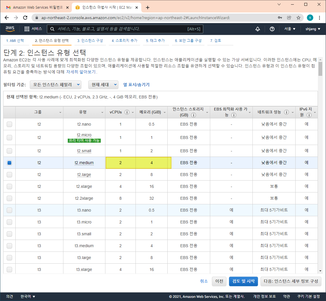The image size is (326, 301).
Task: Show network performance info icon
Action: 286,112
